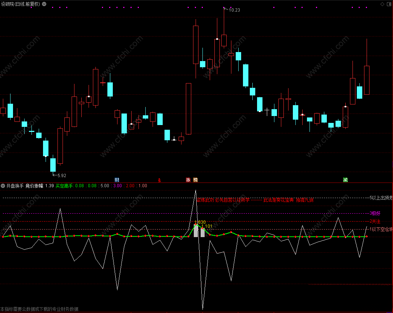Click the red 2关注 threshold label
393x313 pixels.
click(375, 221)
